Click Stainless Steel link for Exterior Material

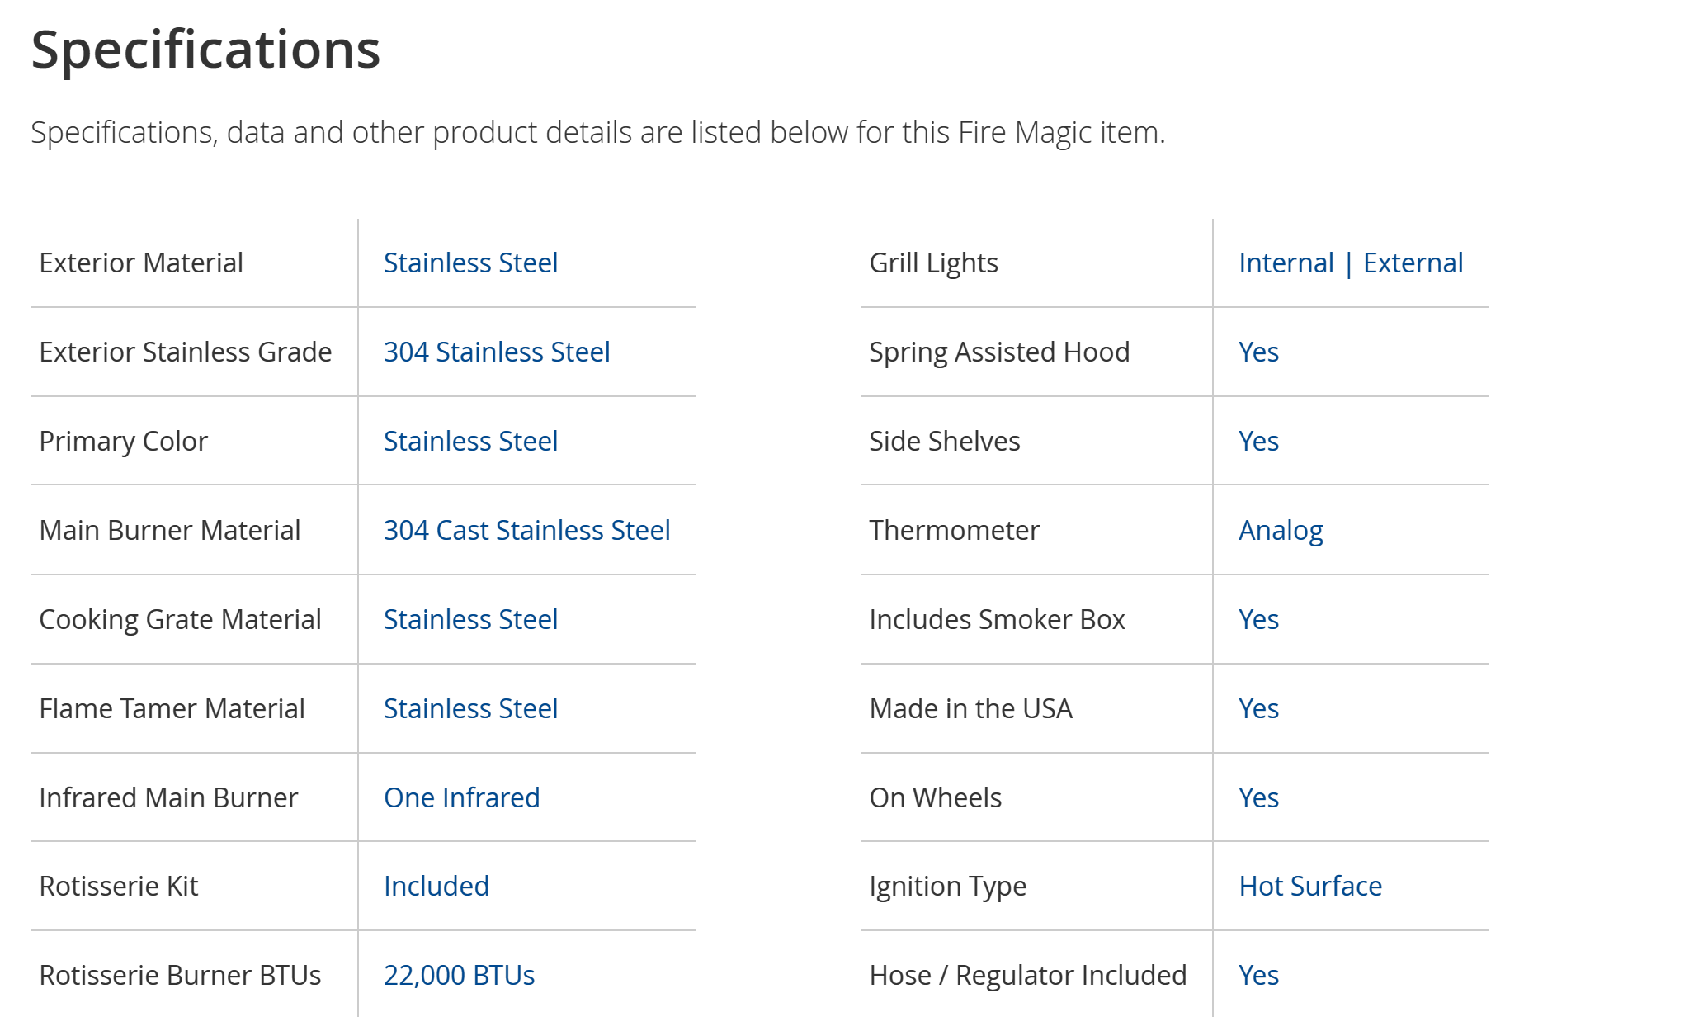point(470,263)
